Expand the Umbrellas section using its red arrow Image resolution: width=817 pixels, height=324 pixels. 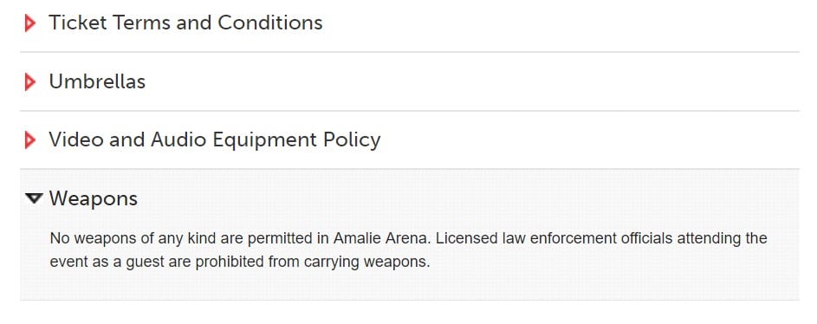pyautogui.click(x=30, y=81)
